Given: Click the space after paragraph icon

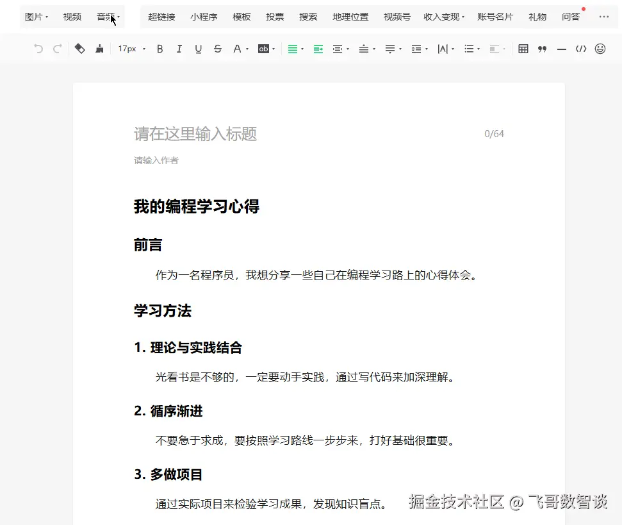Looking at the screenshot, I should (x=390, y=49).
